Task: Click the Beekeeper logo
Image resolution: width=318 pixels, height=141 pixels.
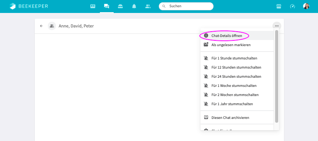Action: click(29, 6)
